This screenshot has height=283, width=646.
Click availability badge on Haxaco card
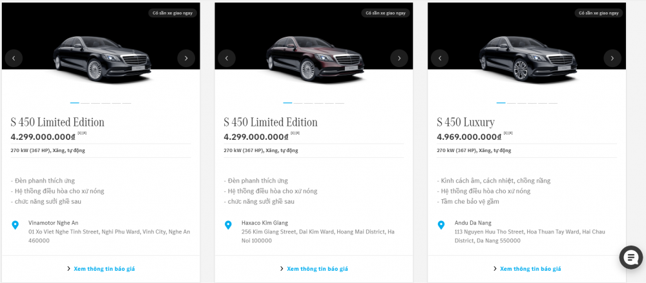coord(386,13)
